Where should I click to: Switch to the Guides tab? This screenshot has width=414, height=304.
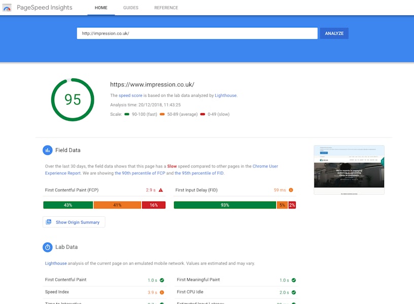(131, 8)
